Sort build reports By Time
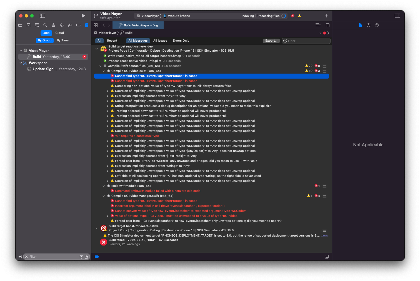The image size is (420, 281). click(x=62, y=40)
